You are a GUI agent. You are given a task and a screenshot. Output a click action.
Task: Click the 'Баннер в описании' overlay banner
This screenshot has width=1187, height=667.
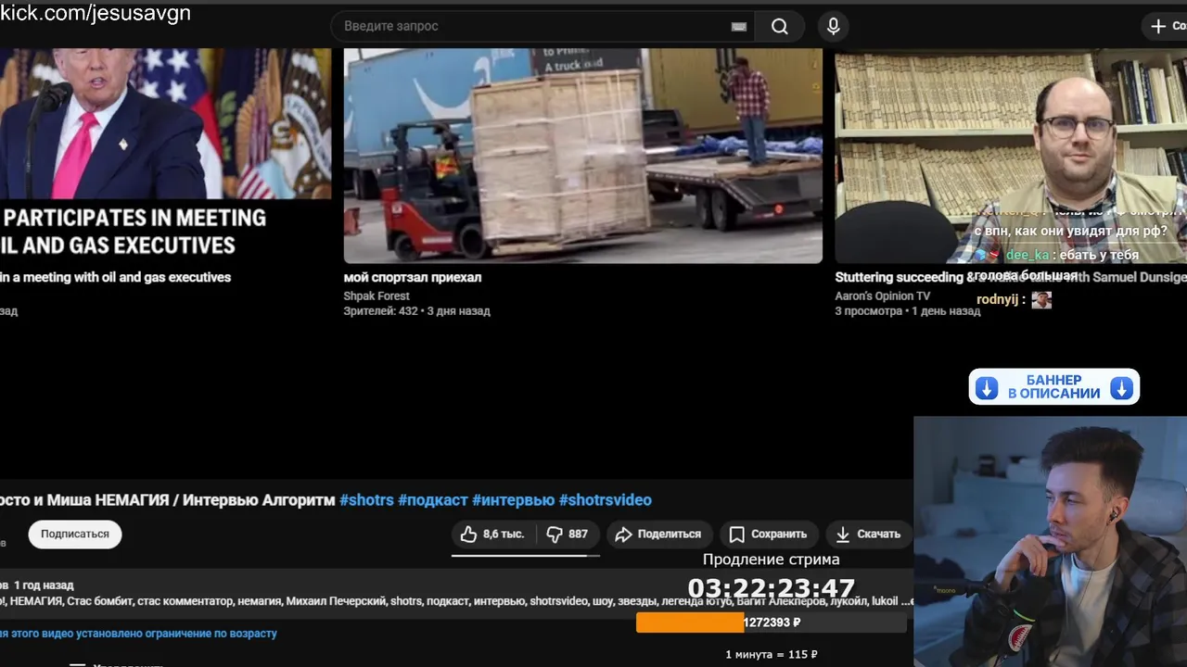coord(1054,387)
